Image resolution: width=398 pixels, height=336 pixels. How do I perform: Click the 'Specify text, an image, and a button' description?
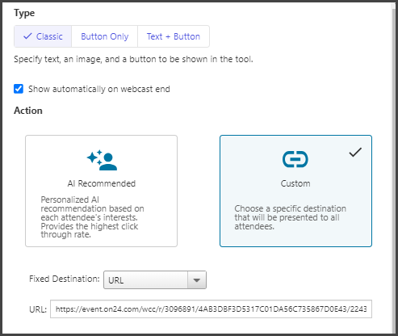(x=133, y=59)
